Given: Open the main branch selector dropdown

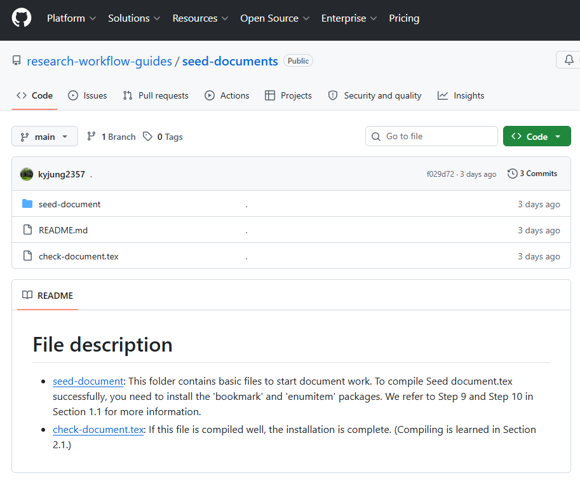Looking at the screenshot, I should click(44, 136).
